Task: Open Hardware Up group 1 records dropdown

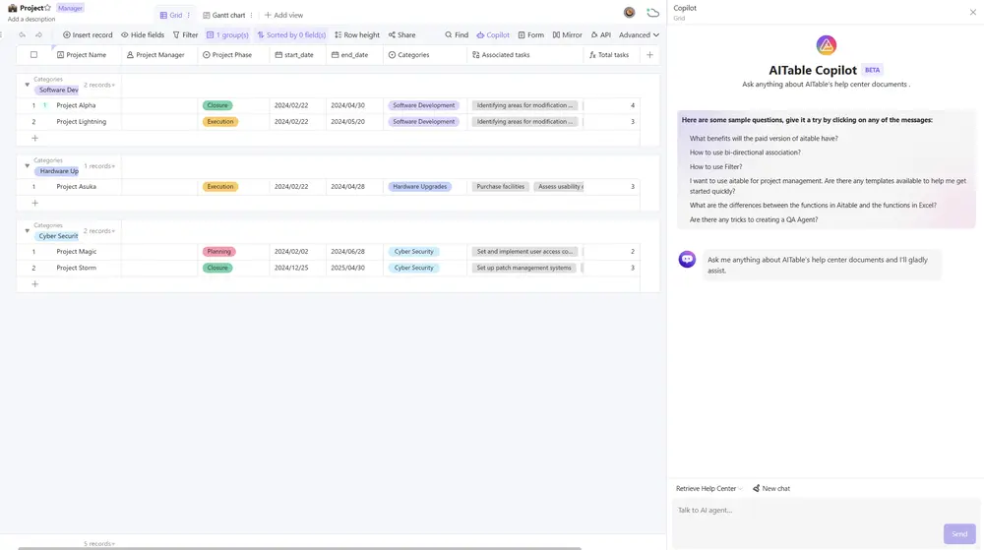Action: pyautogui.click(x=99, y=166)
